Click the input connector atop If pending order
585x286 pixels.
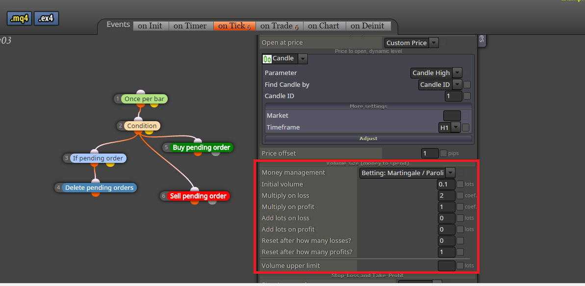(94, 151)
